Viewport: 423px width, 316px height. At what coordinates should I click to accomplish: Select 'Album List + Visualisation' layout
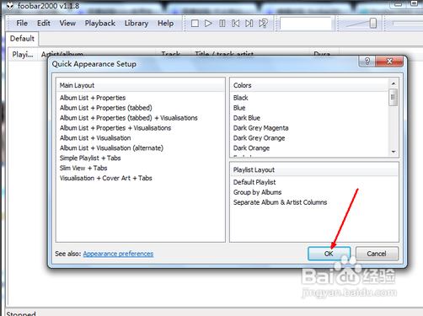pyautogui.click(x=95, y=138)
